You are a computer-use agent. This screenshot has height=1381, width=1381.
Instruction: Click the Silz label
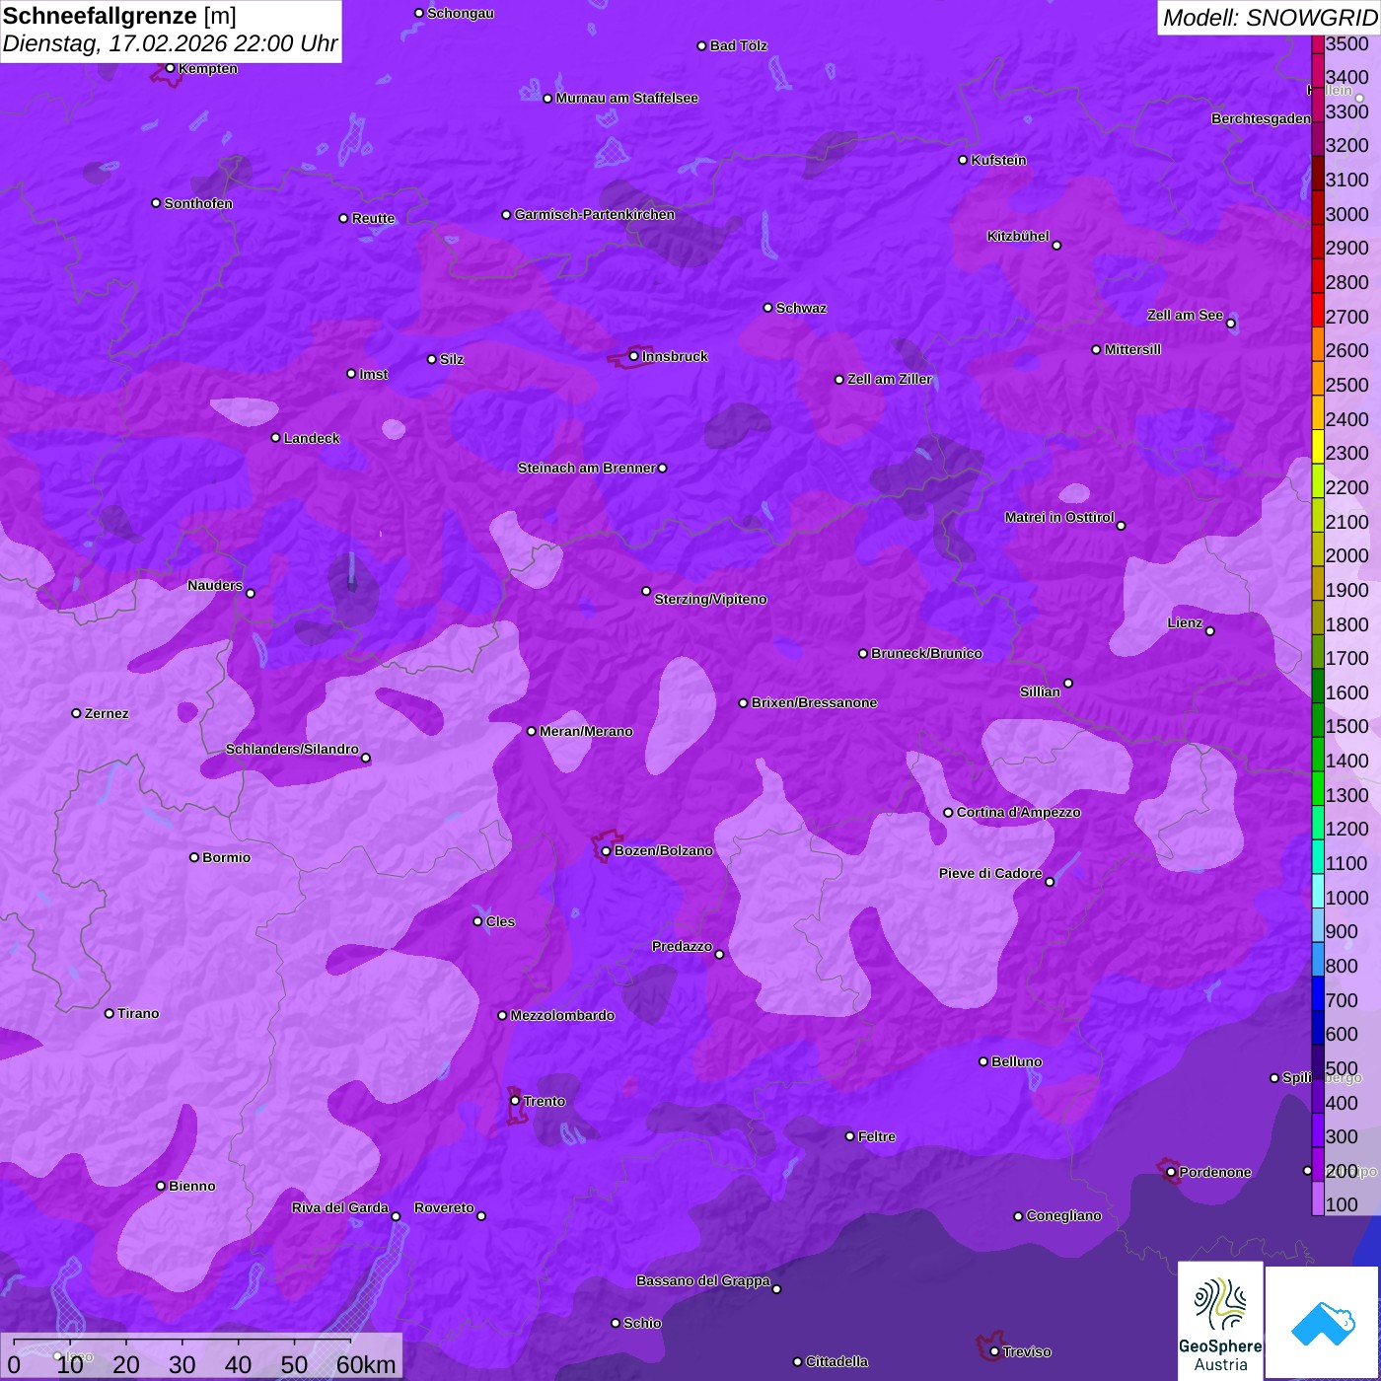(x=452, y=359)
